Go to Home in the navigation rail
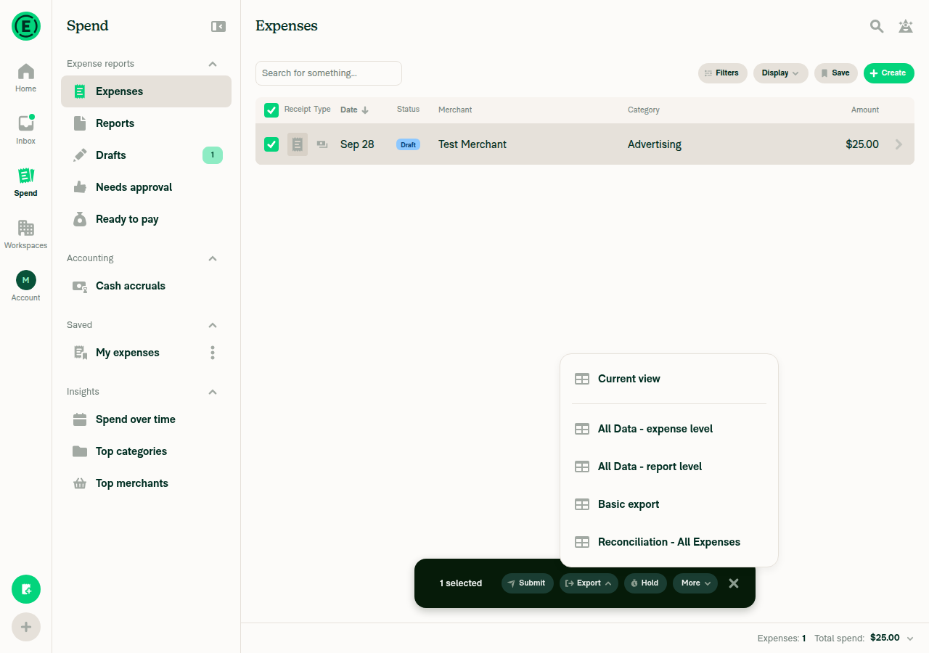The height and width of the screenshot is (653, 929). (26, 78)
